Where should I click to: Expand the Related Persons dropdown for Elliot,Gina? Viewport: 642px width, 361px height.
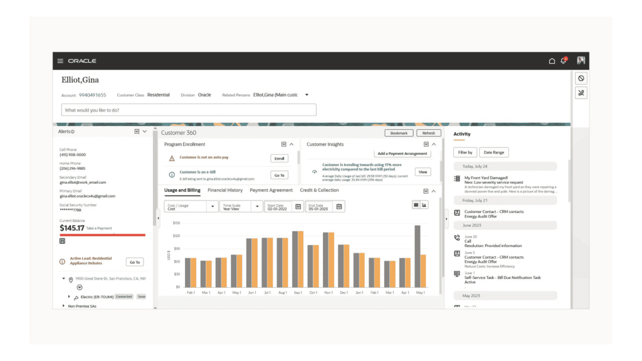307,95
